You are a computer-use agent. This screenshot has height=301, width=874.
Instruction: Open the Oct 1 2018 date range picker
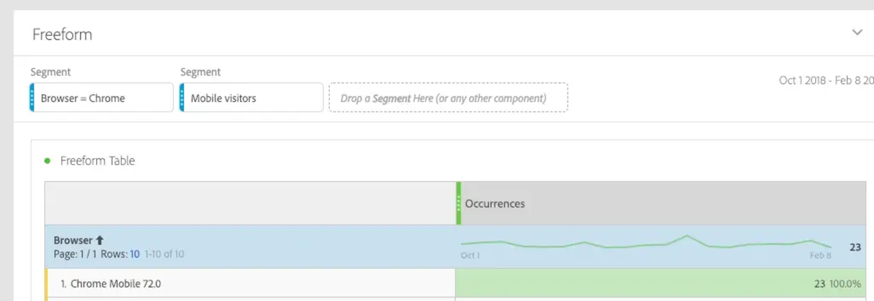point(825,80)
